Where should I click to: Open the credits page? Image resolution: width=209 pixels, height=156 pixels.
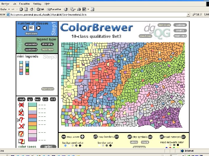[x=180, y=31]
